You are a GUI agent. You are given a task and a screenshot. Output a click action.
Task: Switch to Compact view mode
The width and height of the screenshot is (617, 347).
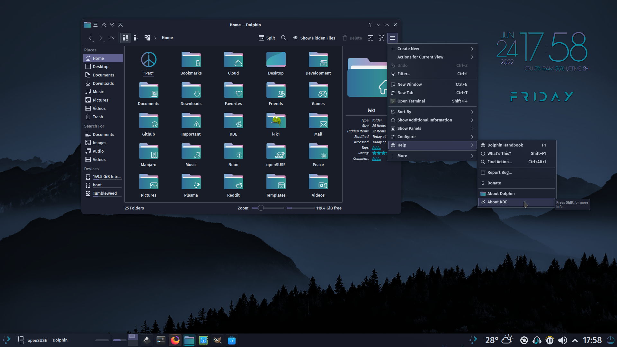136,38
